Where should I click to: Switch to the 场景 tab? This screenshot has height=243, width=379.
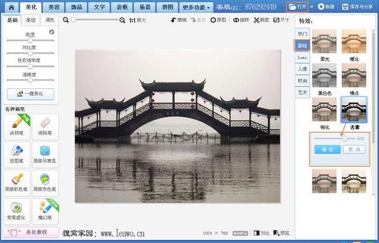(x=145, y=7)
